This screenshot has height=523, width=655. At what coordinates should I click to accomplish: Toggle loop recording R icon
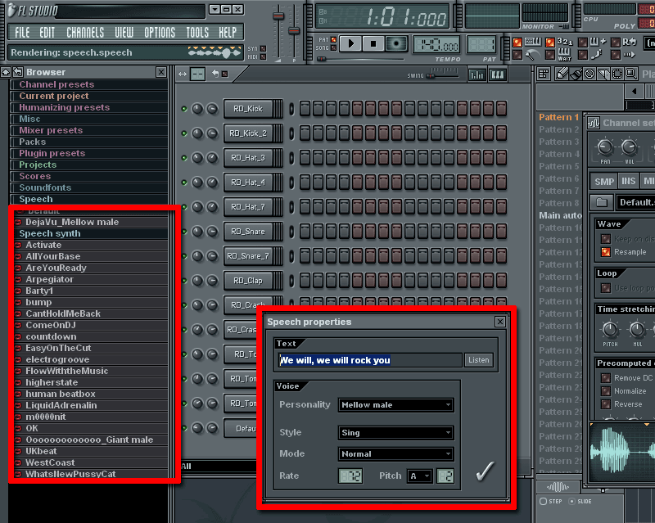629,42
